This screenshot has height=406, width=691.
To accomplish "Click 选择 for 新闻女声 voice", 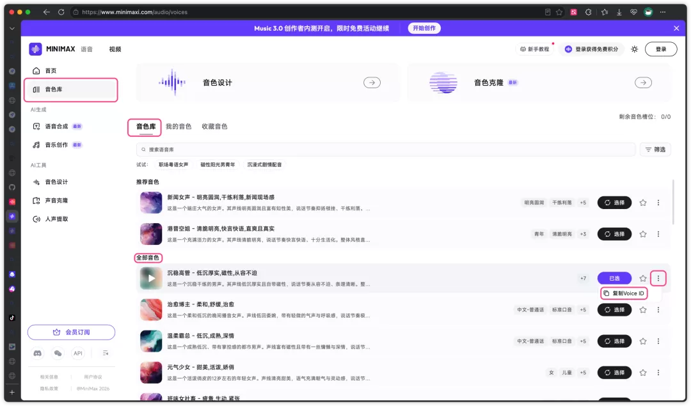I will (614, 203).
